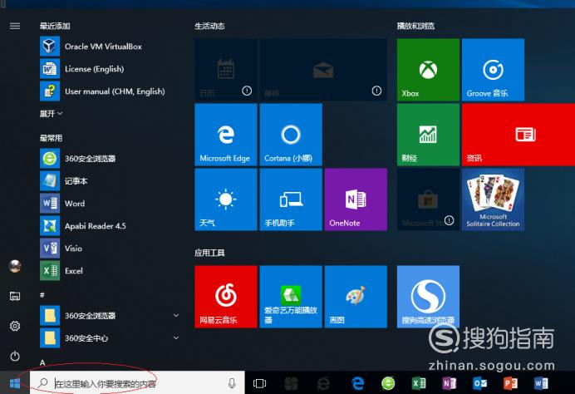Click the 播放和浏览 tile group header

coord(415,26)
